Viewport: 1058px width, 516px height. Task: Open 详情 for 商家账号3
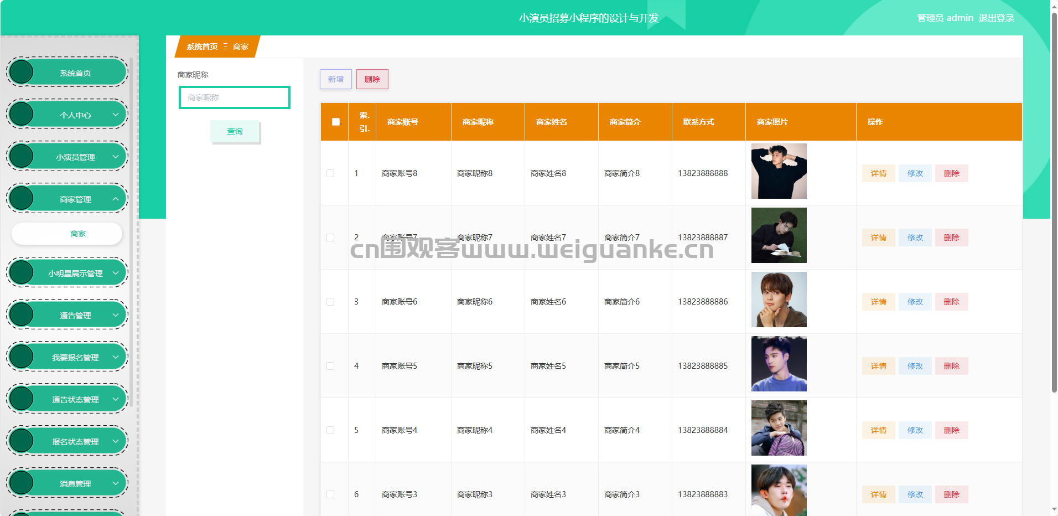[x=879, y=494]
